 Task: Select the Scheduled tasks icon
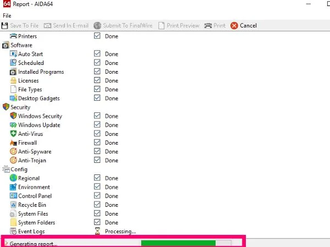[13, 63]
